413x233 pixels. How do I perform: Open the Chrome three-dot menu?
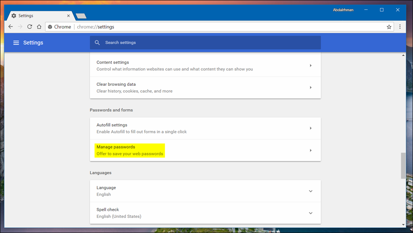click(x=400, y=26)
